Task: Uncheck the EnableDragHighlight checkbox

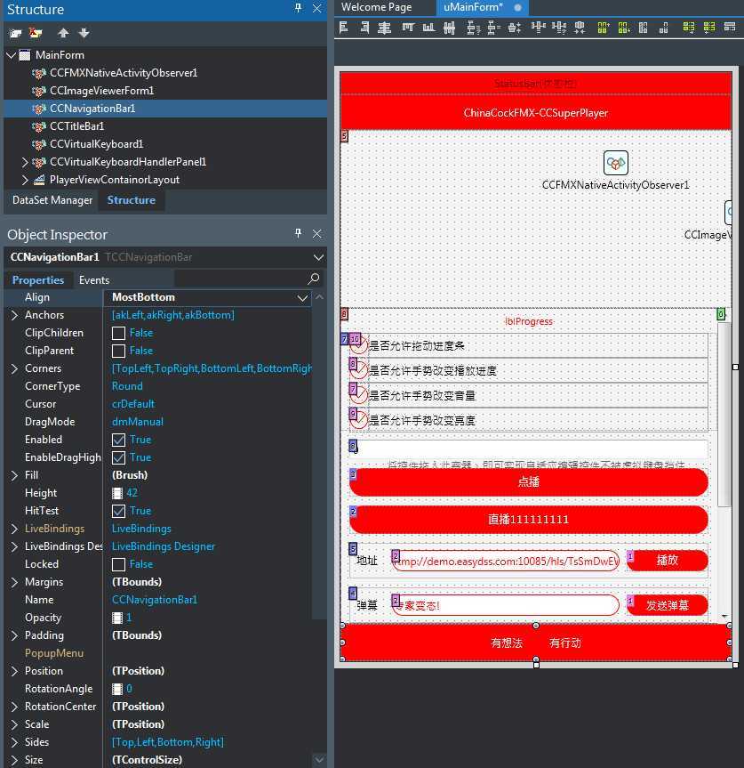Action: pyautogui.click(x=118, y=457)
